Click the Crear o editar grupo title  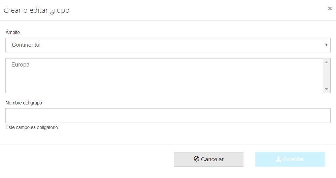pyautogui.click(x=36, y=10)
